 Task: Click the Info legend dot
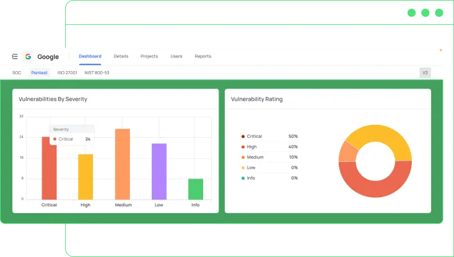[242, 179]
